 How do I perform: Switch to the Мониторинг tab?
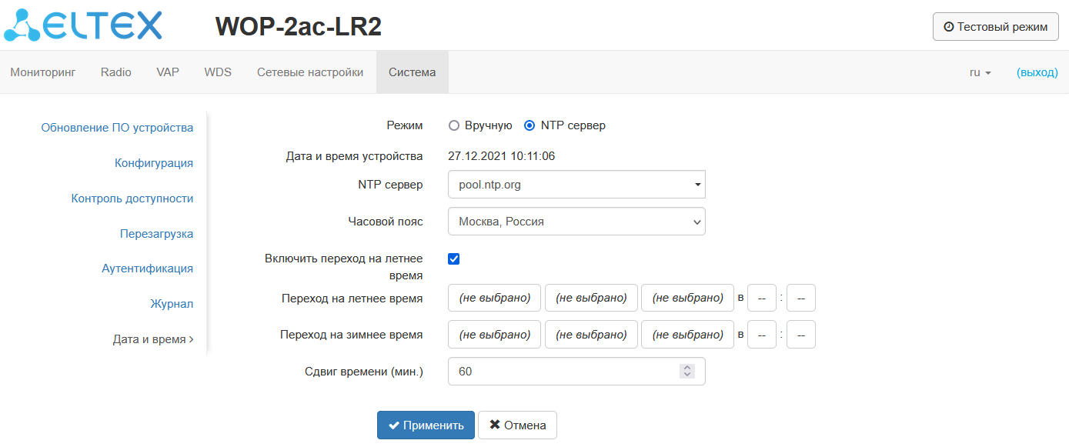tap(43, 72)
